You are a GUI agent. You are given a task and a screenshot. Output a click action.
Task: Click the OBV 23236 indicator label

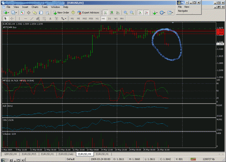(x=8, y=120)
